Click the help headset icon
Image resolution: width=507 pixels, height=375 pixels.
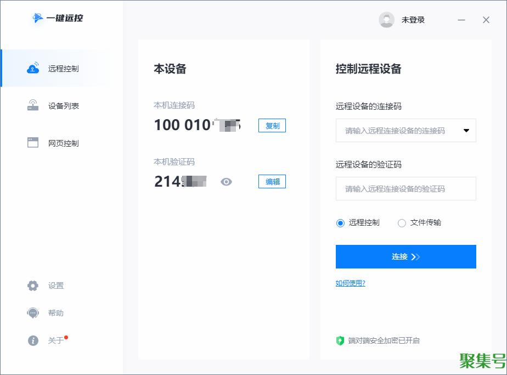pyautogui.click(x=33, y=313)
